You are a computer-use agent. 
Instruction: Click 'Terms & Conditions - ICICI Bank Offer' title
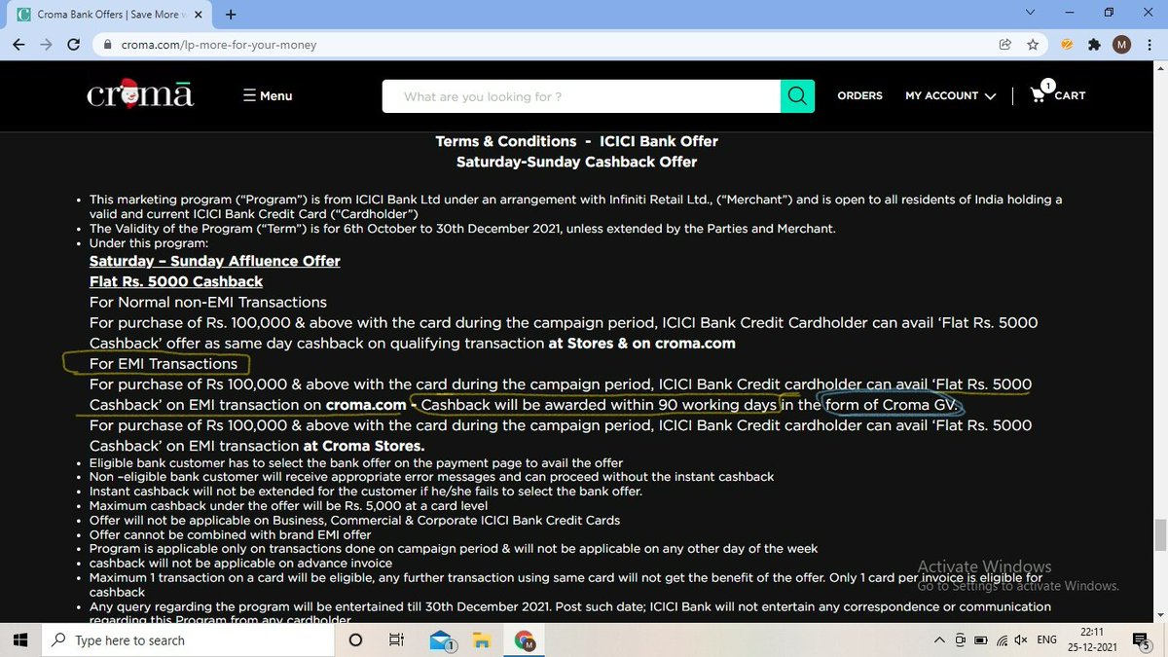tap(576, 141)
